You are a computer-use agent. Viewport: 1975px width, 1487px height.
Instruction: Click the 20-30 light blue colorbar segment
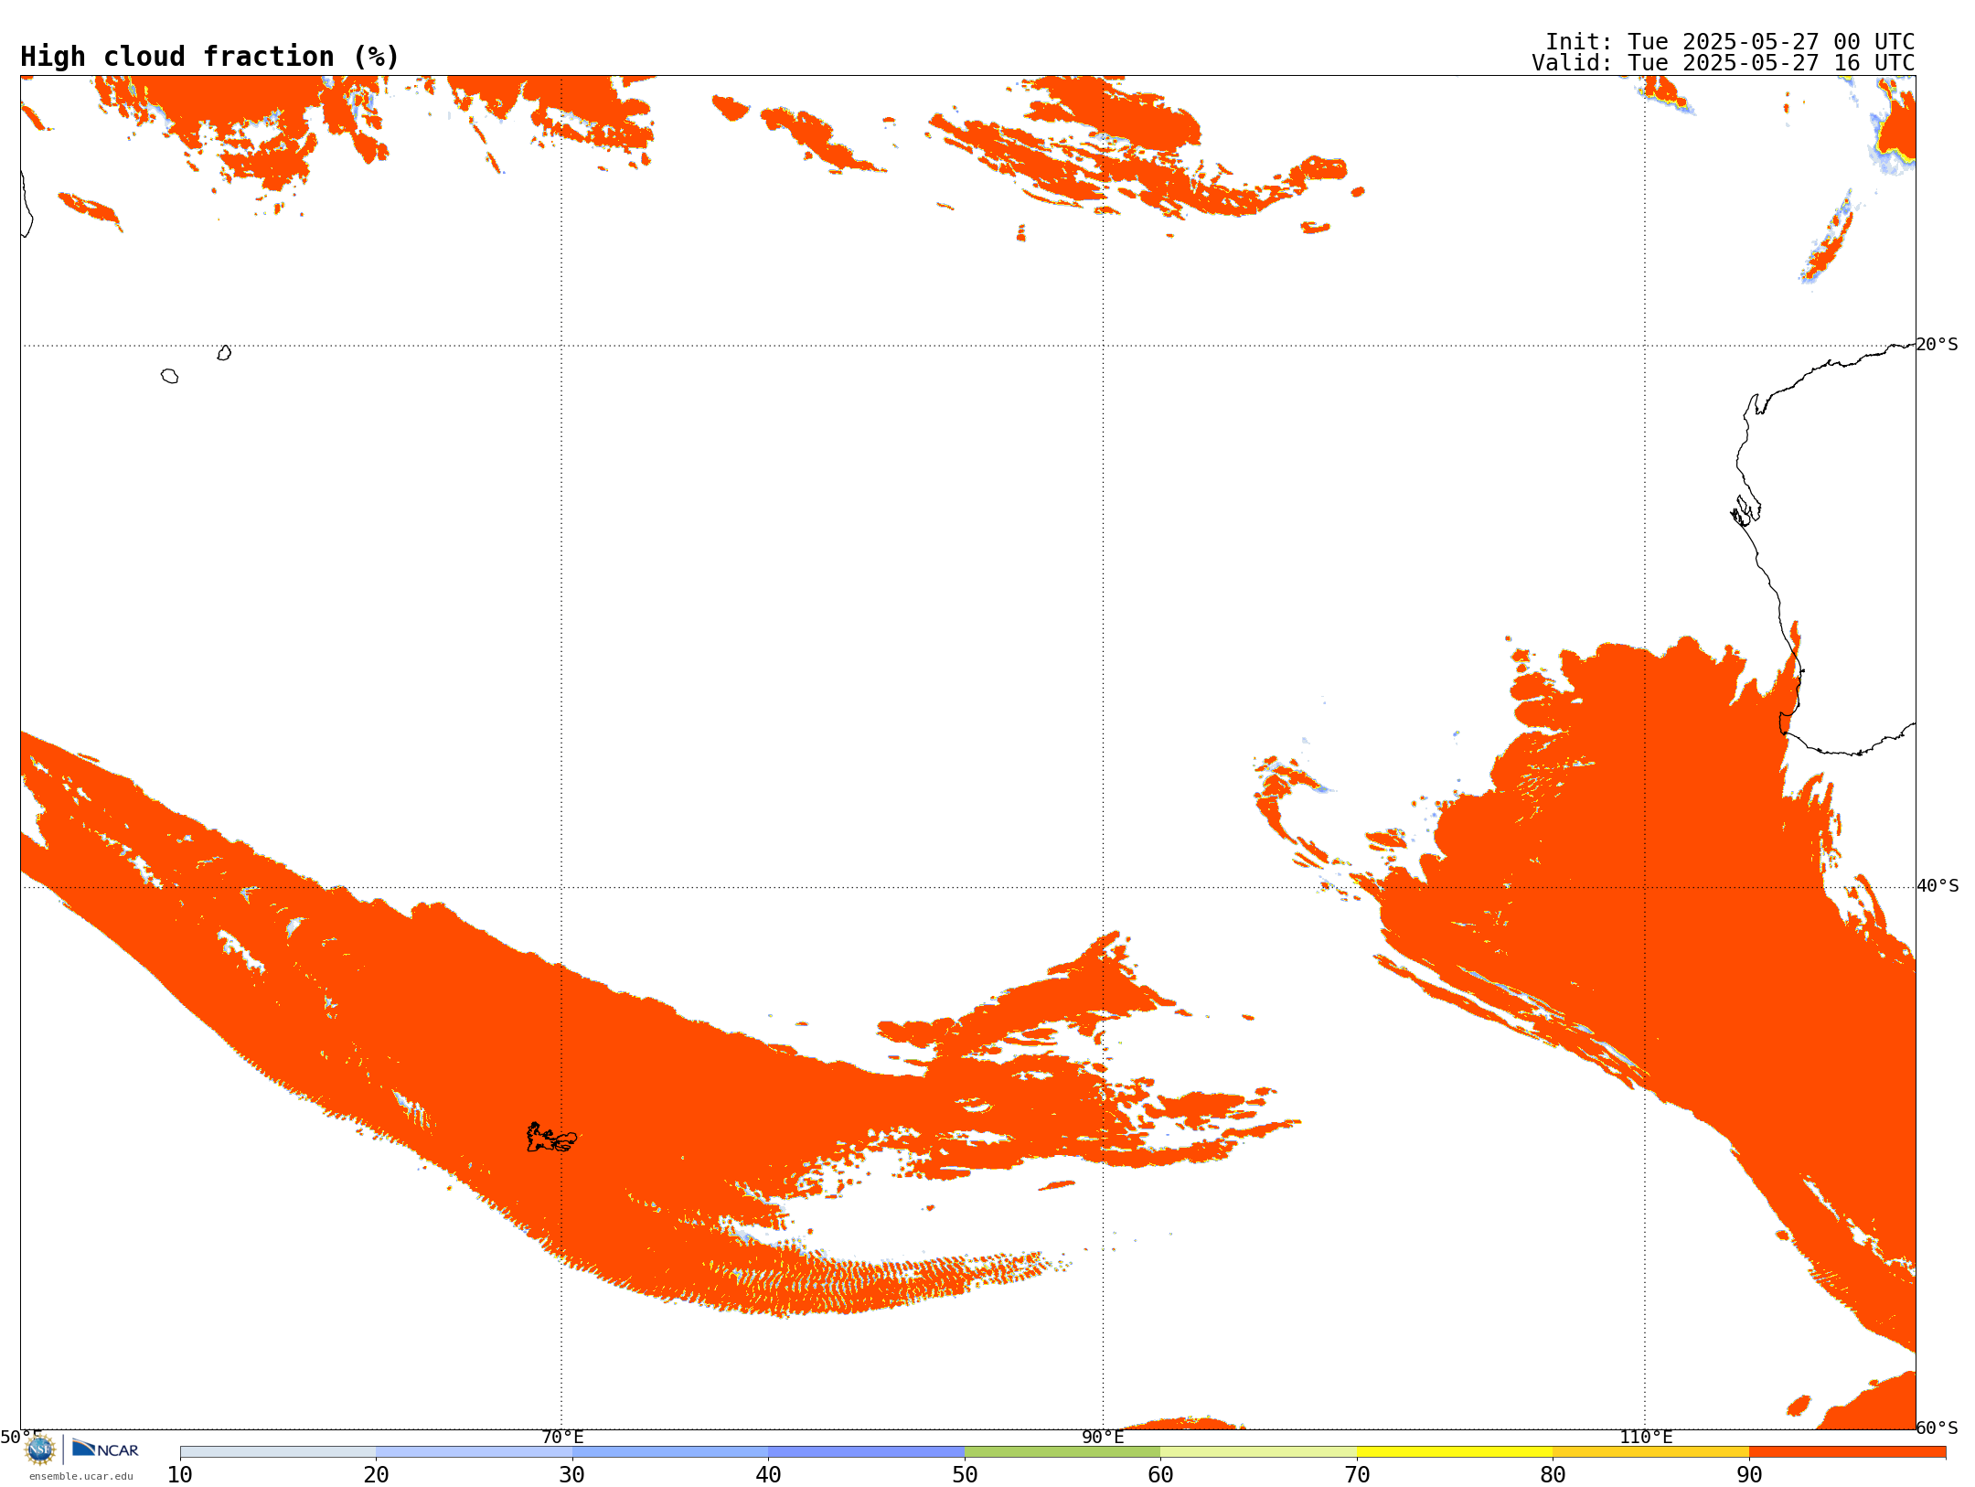pyautogui.click(x=474, y=1452)
